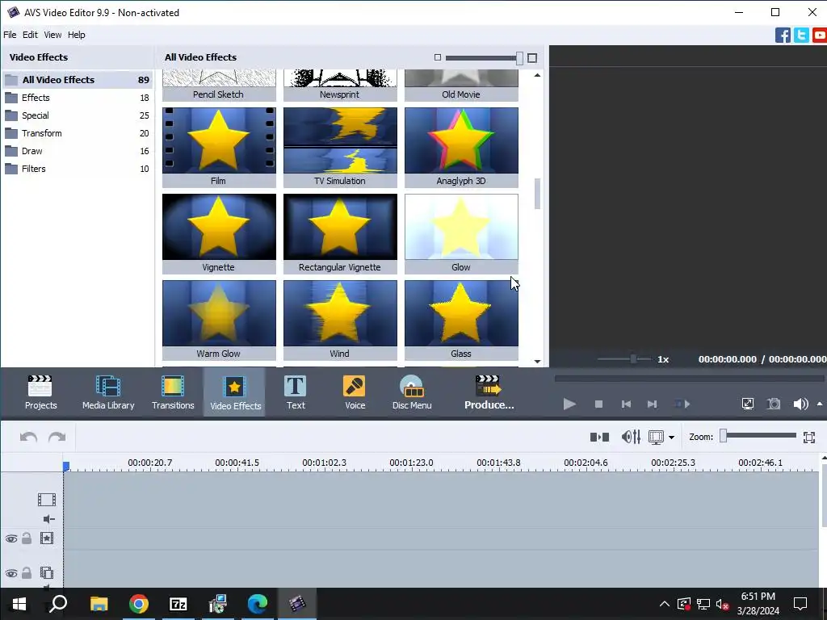Go to the previous frame
The image size is (827, 620).
(626, 404)
